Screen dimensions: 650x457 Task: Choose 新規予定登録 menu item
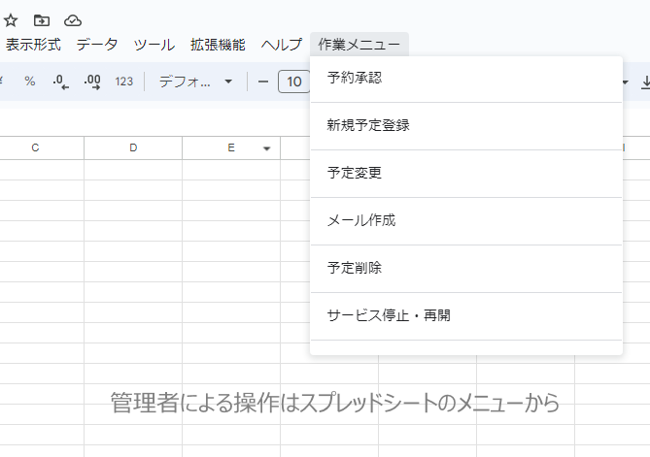pos(466,125)
